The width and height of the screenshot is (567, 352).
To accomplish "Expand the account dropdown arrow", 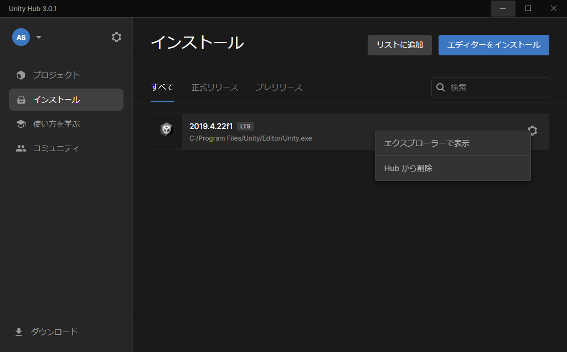I will (x=39, y=37).
